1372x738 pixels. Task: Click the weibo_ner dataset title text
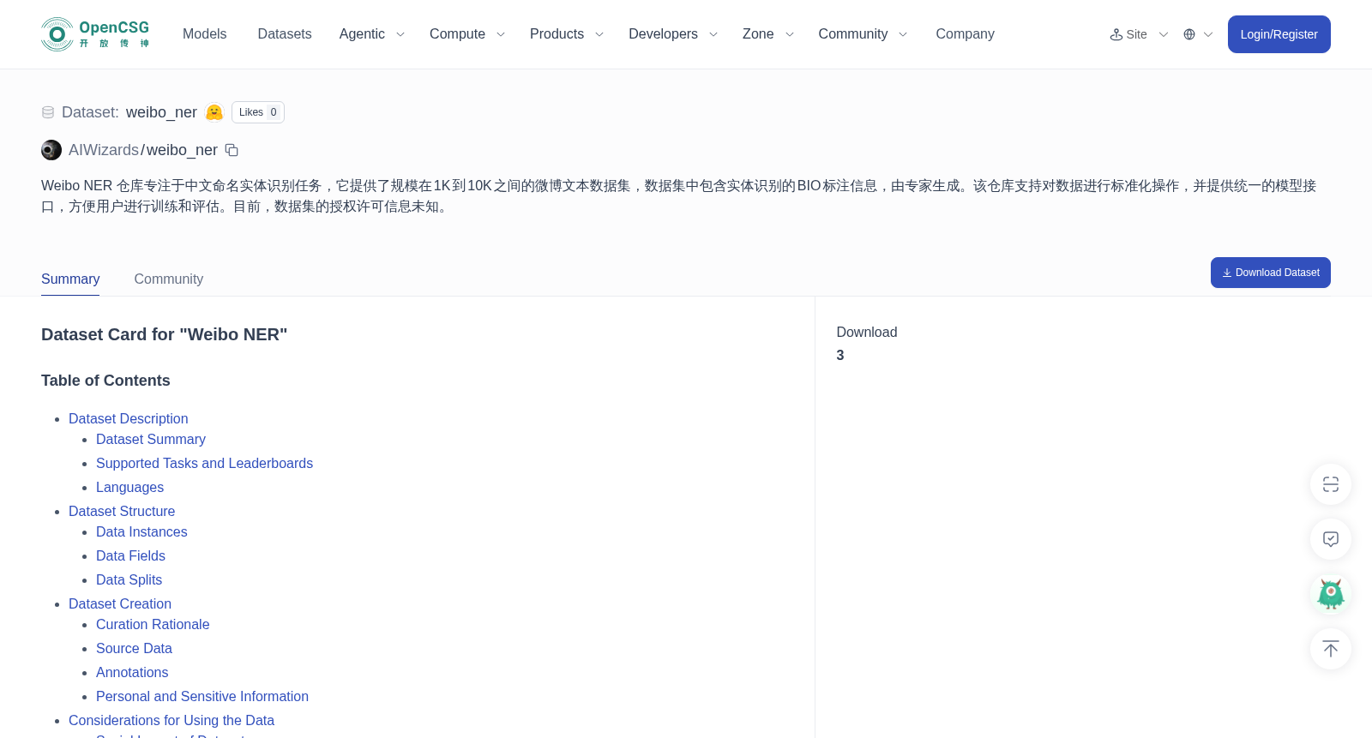tap(161, 112)
